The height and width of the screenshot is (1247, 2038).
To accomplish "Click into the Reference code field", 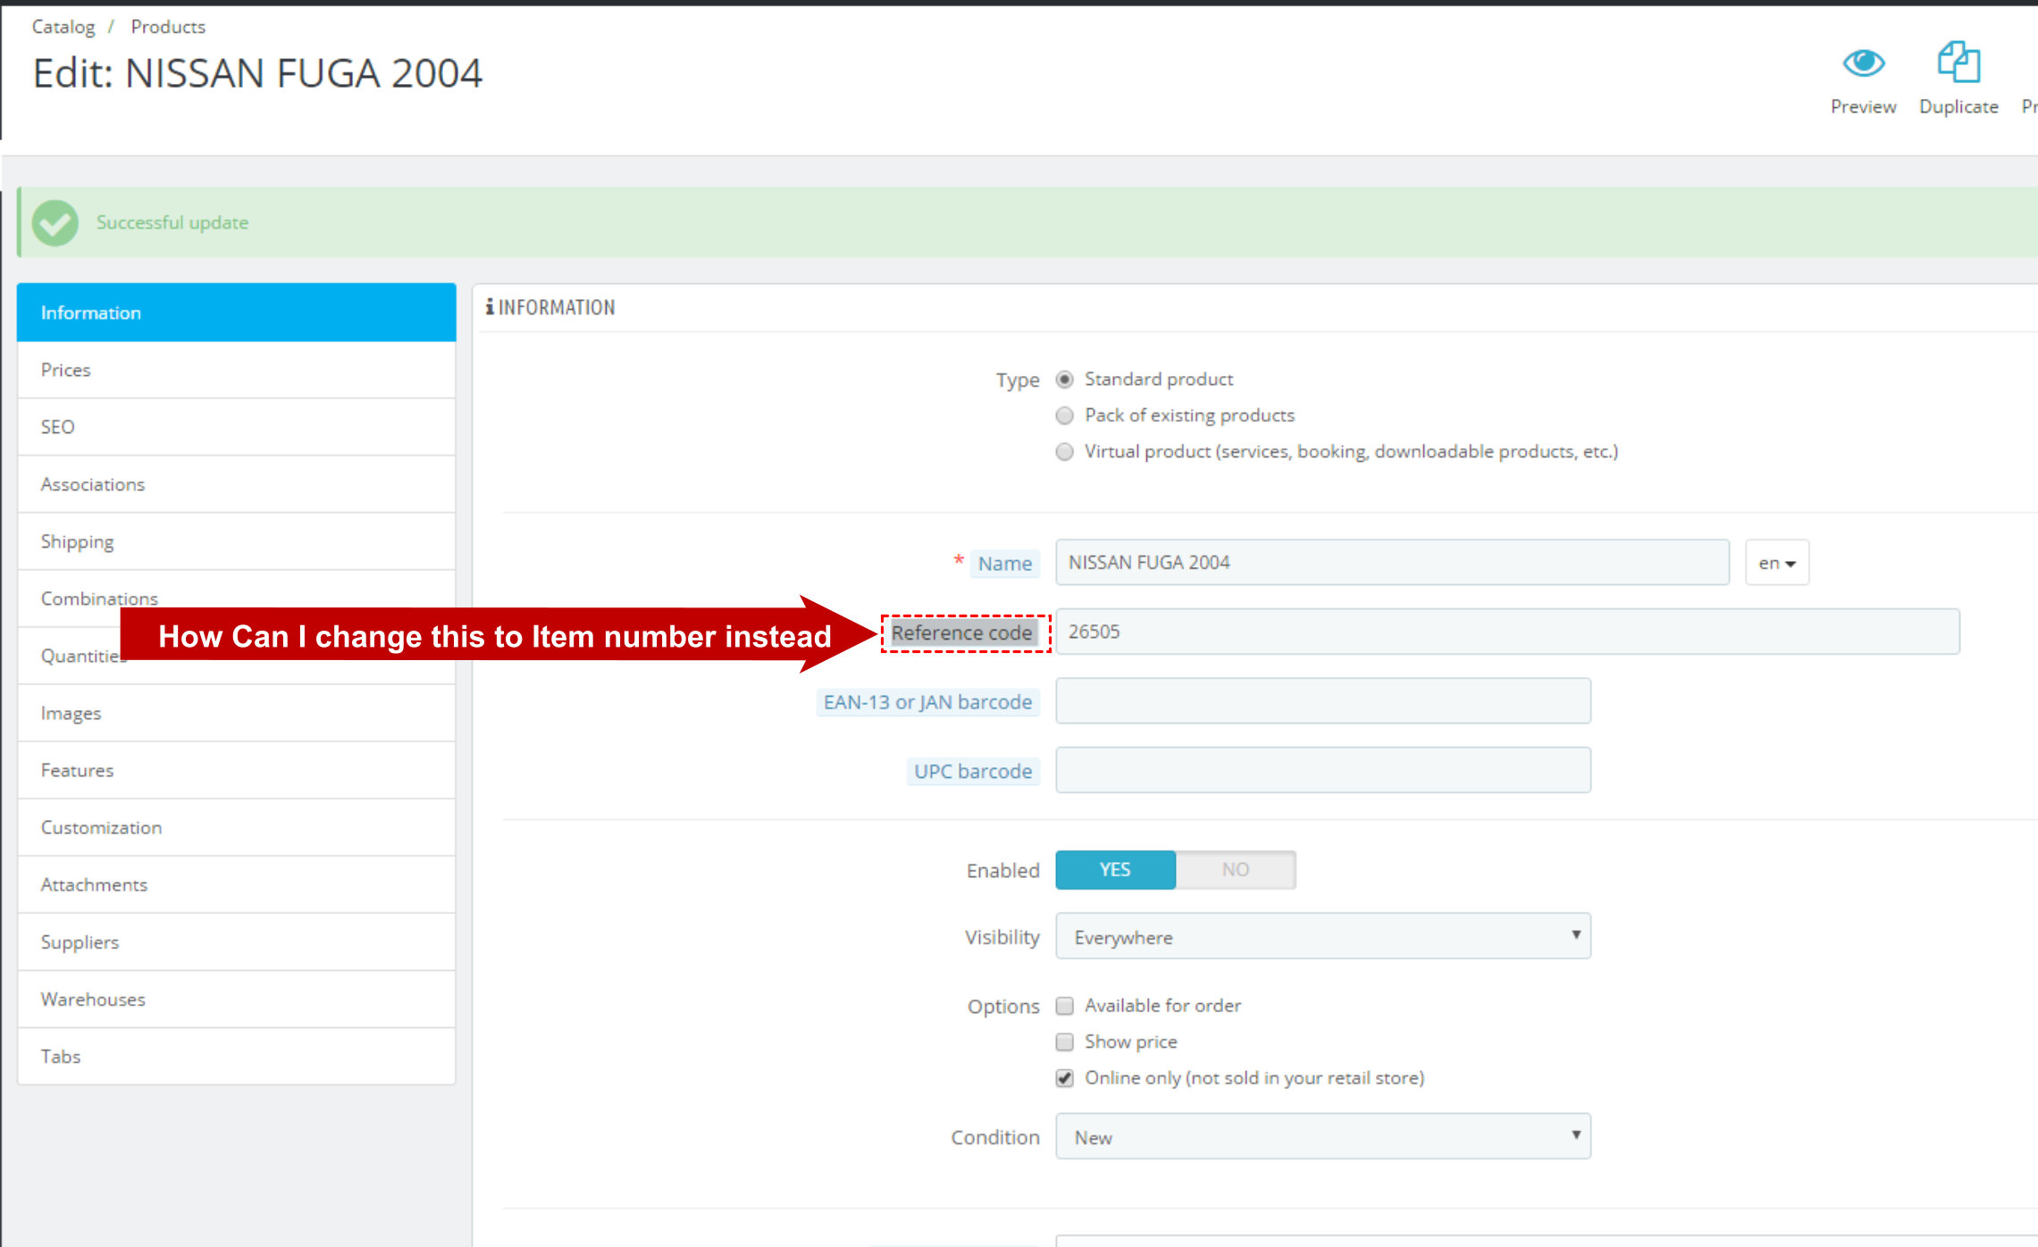I will pyautogui.click(x=1506, y=632).
